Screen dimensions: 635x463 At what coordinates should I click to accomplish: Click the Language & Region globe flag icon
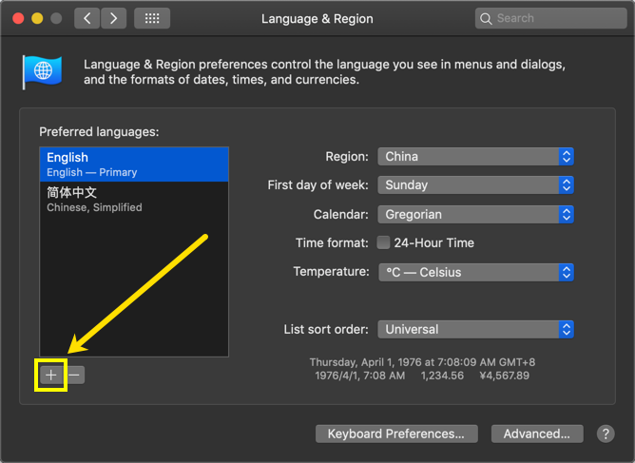pos(42,71)
